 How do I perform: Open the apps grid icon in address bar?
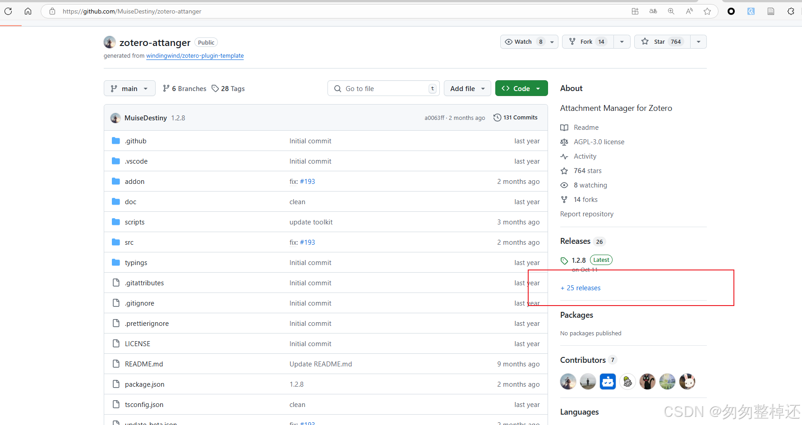pos(635,11)
